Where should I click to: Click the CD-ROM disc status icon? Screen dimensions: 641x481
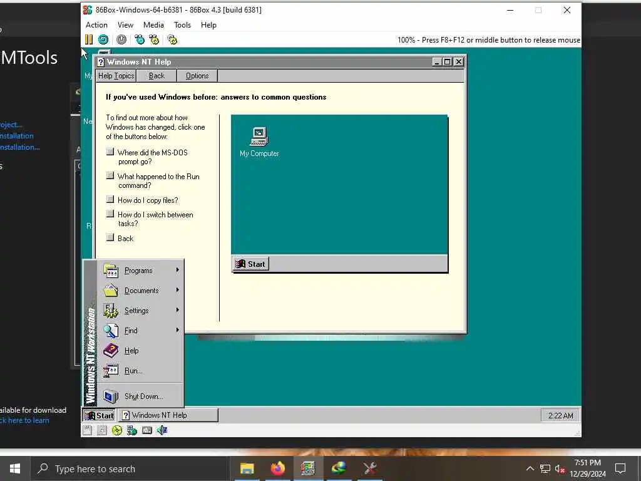[x=117, y=430]
